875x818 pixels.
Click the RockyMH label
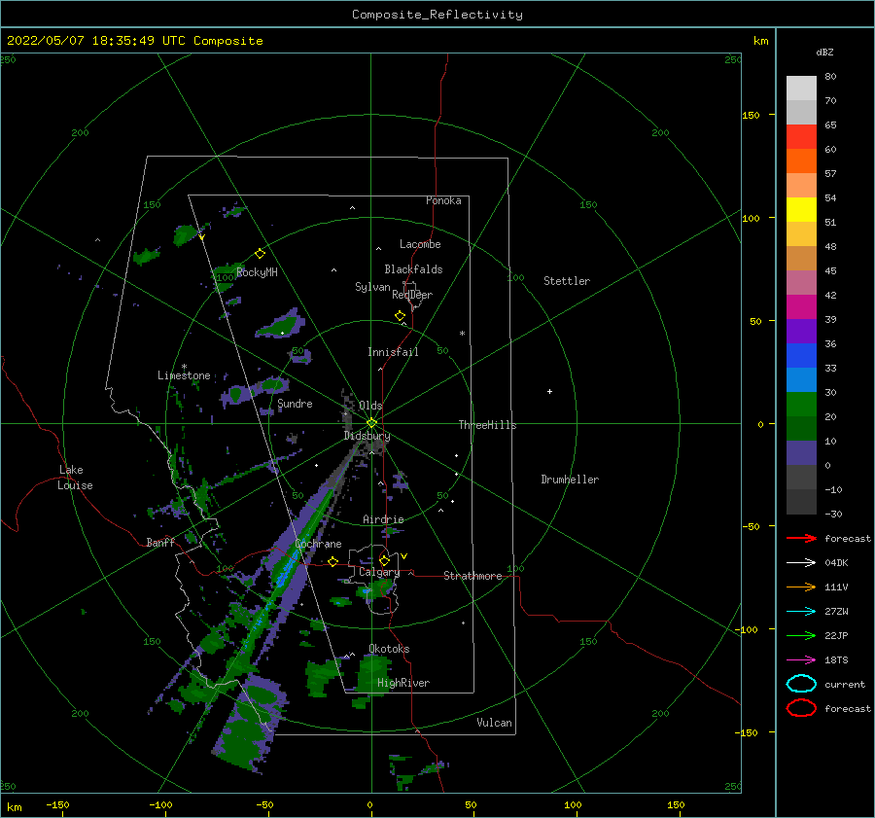257,272
